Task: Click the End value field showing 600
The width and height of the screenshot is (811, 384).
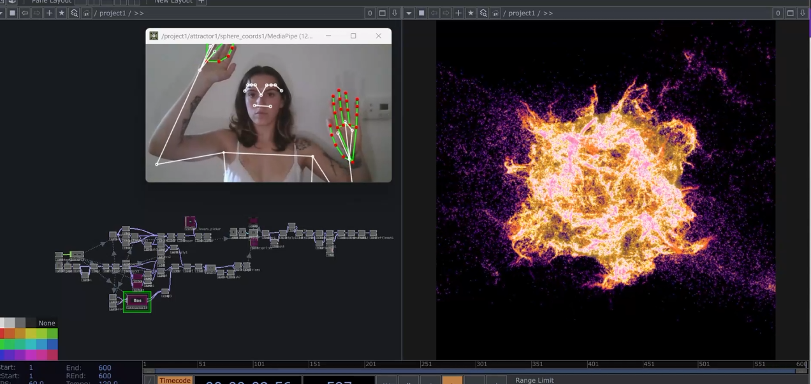Action: (105, 367)
